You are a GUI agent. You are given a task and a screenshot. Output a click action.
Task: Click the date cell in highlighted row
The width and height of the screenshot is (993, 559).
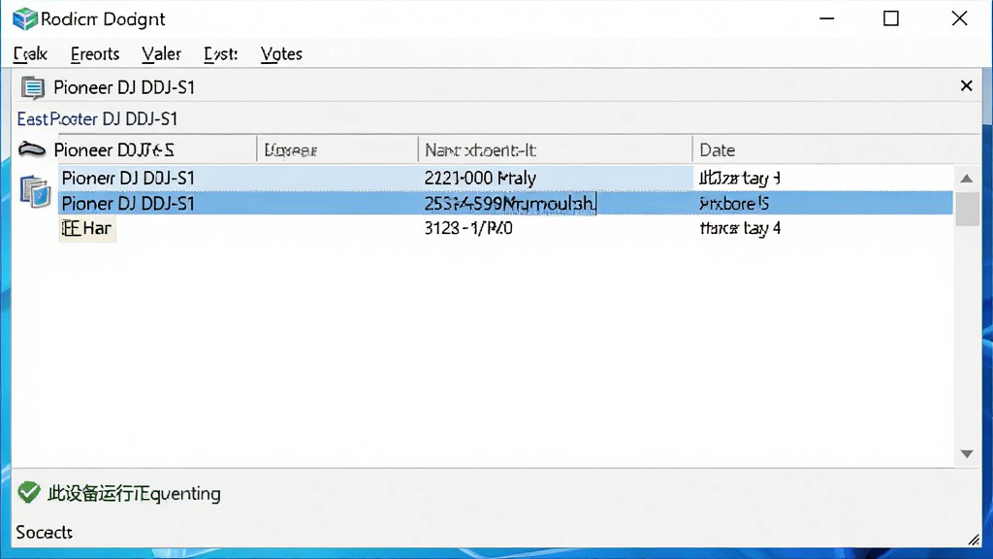[734, 204]
